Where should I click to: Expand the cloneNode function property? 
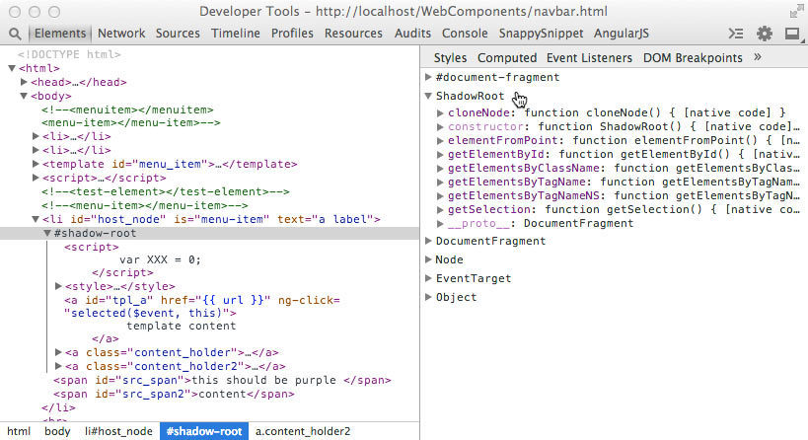pos(441,113)
